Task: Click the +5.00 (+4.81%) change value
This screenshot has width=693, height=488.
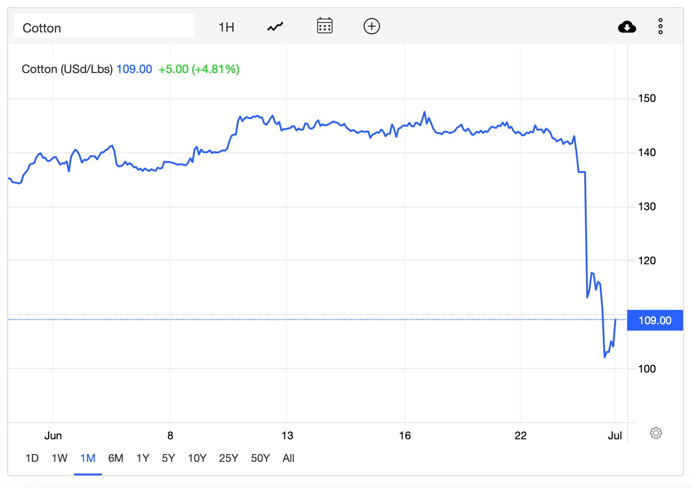Action: (199, 69)
